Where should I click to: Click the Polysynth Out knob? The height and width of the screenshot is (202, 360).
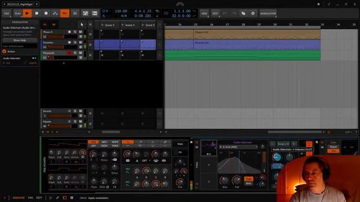click(180, 182)
